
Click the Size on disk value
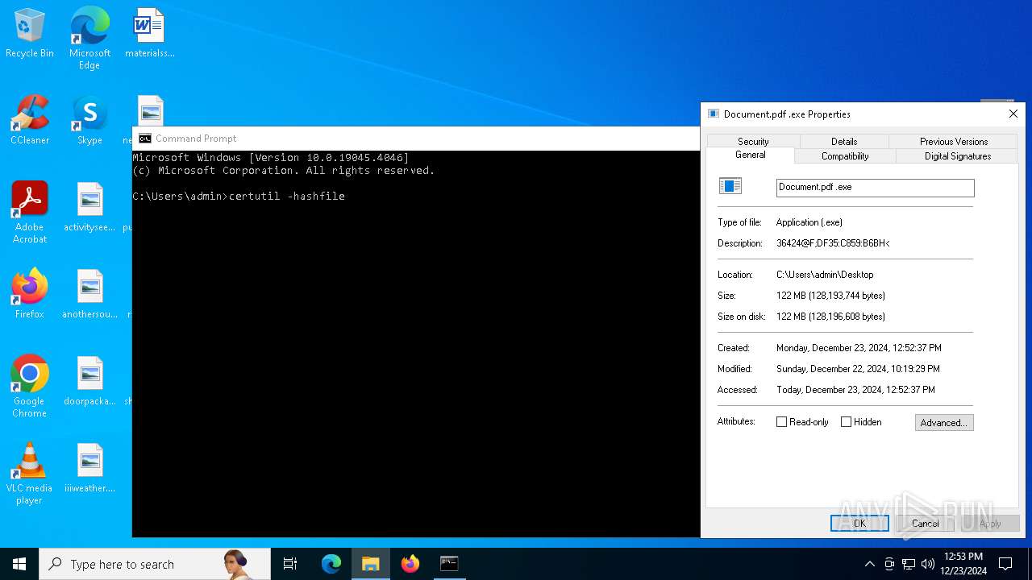[x=830, y=317]
